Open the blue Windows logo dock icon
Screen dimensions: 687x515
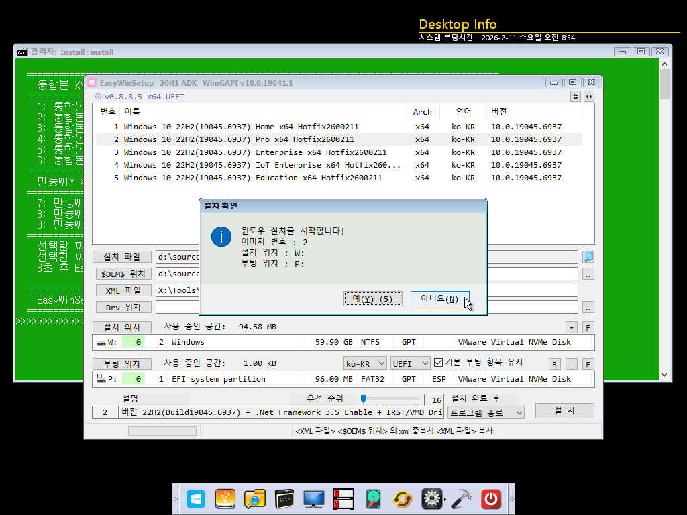click(x=196, y=499)
